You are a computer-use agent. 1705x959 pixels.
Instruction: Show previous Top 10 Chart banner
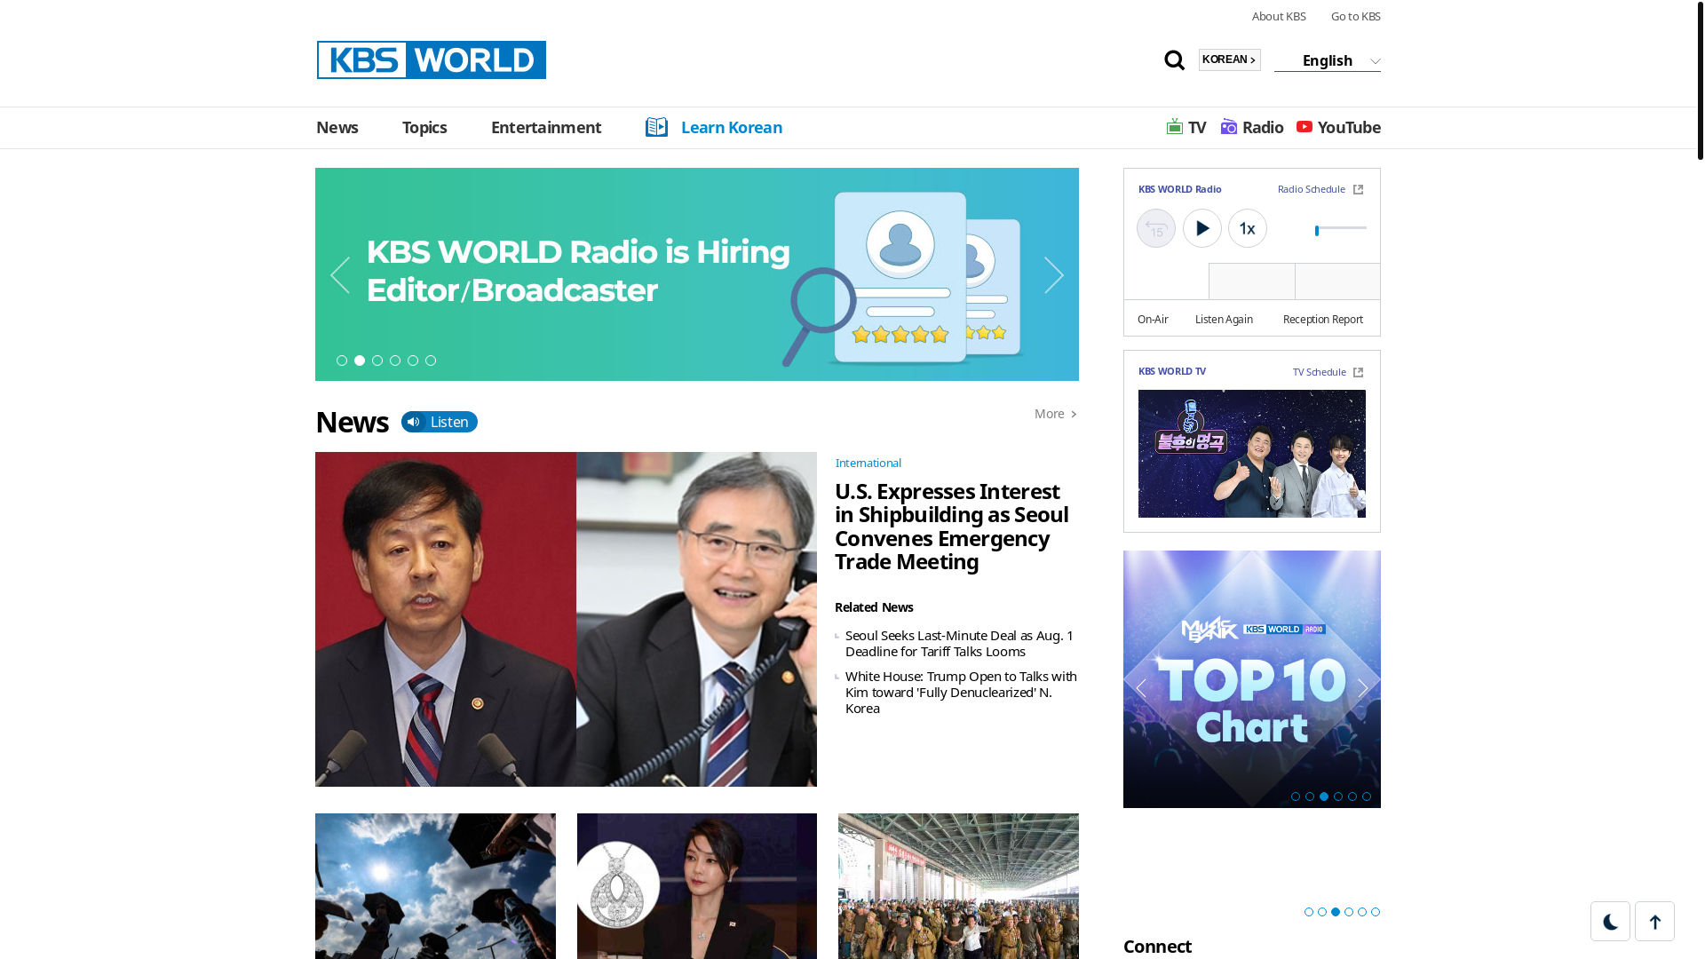(1141, 688)
